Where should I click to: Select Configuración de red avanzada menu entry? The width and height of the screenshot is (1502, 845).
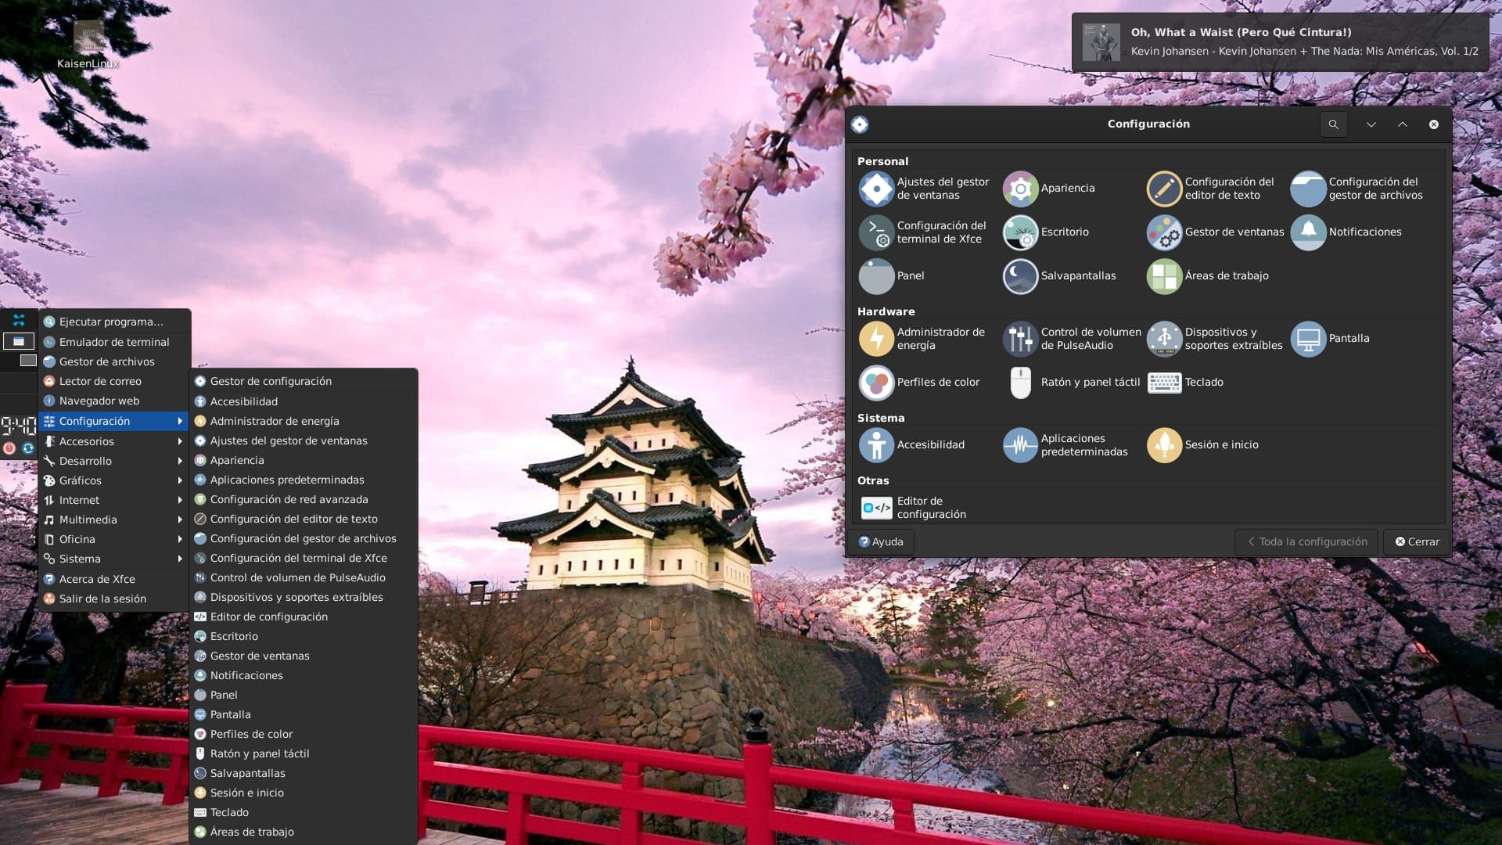(289, 499)
